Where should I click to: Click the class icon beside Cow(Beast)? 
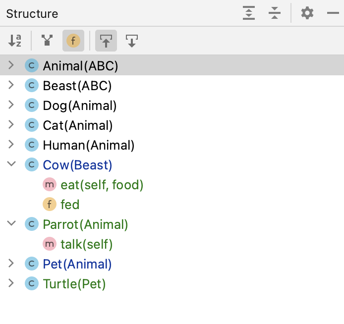tap(32, 164)
